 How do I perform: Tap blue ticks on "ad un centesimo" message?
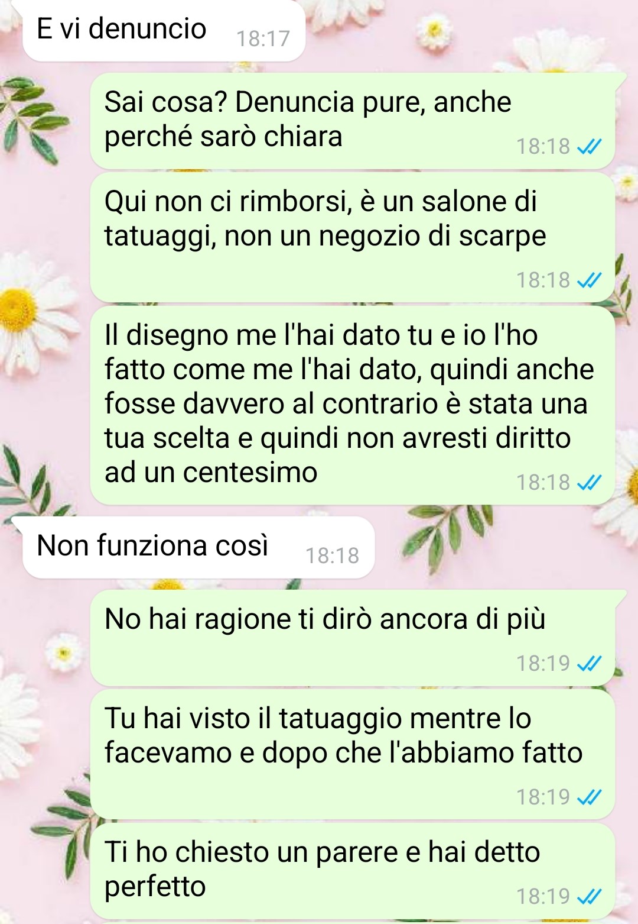(588, 483)
